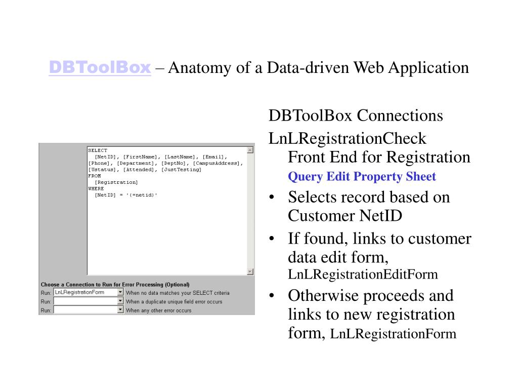Open dropdown for any other error occurs
This screenshot has height=389, width=518.
[x=120, y=310]
